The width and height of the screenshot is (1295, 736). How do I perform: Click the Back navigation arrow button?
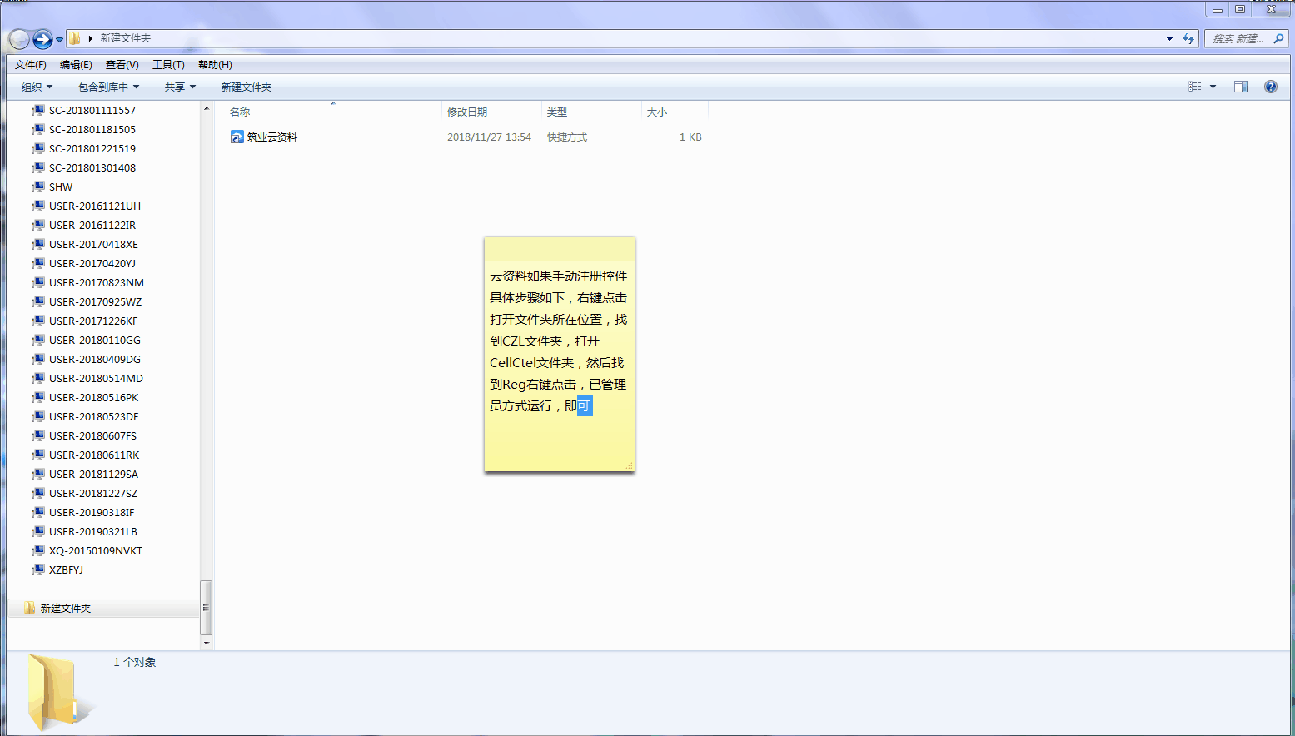click(19, 39)
